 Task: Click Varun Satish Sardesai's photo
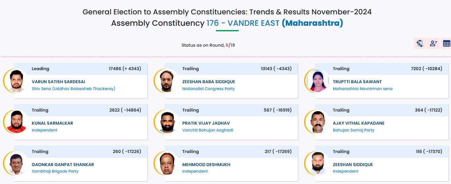pos(16,81)
